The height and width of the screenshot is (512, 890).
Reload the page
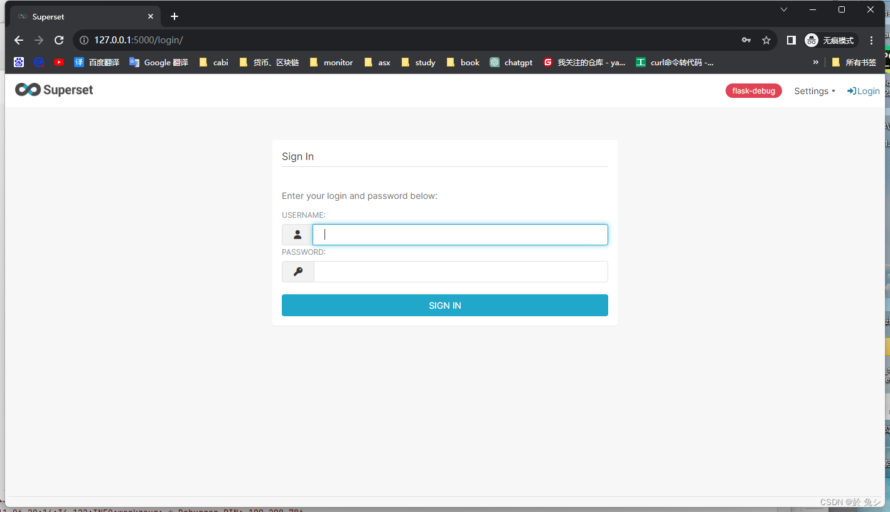coord(59,40)
